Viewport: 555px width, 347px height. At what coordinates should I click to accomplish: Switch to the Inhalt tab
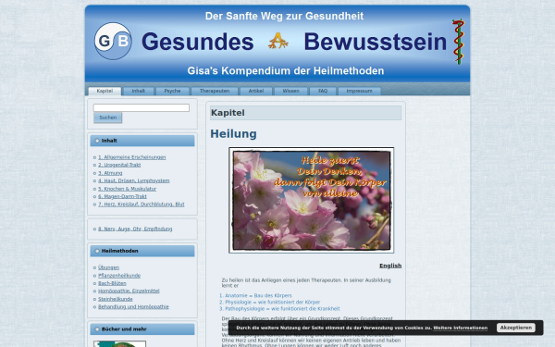139,91
